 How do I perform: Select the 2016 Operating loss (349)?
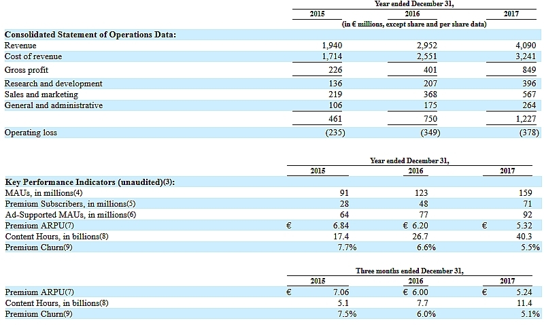point(430,133)
